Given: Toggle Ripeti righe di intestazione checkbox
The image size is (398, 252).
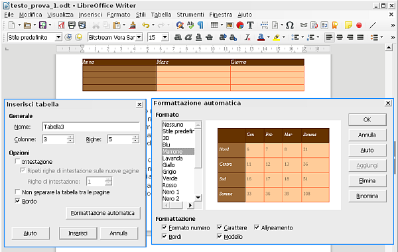Looking at the screenshot, I should (23, 170).
